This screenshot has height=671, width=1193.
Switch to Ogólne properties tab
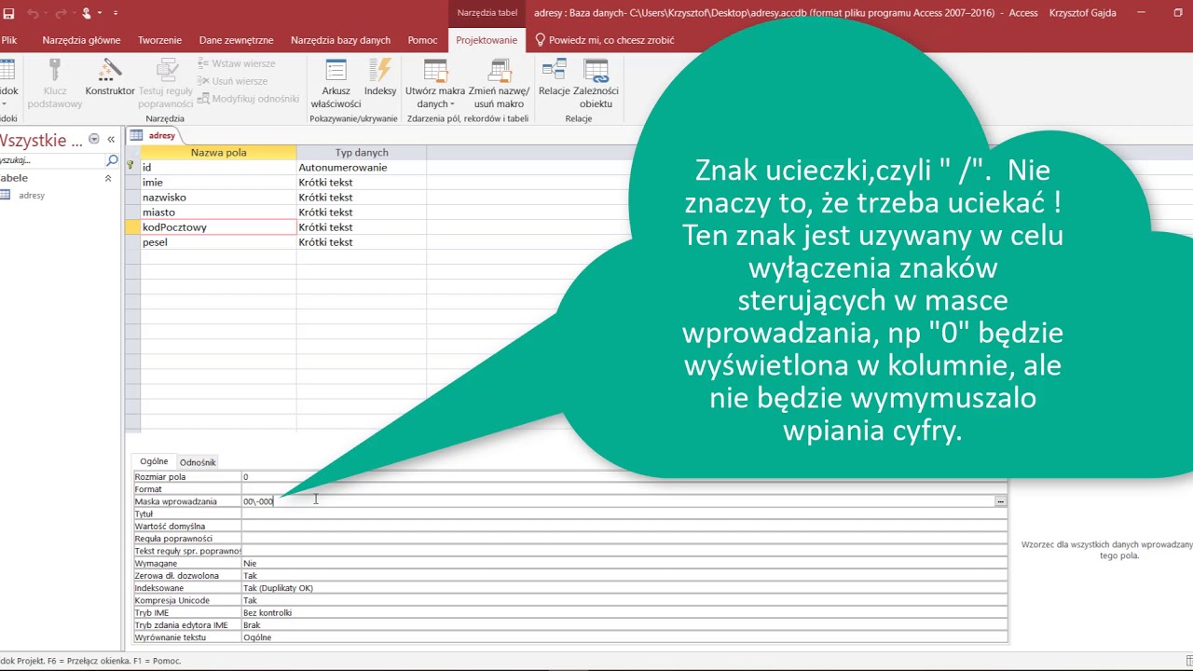pos(154,461)
